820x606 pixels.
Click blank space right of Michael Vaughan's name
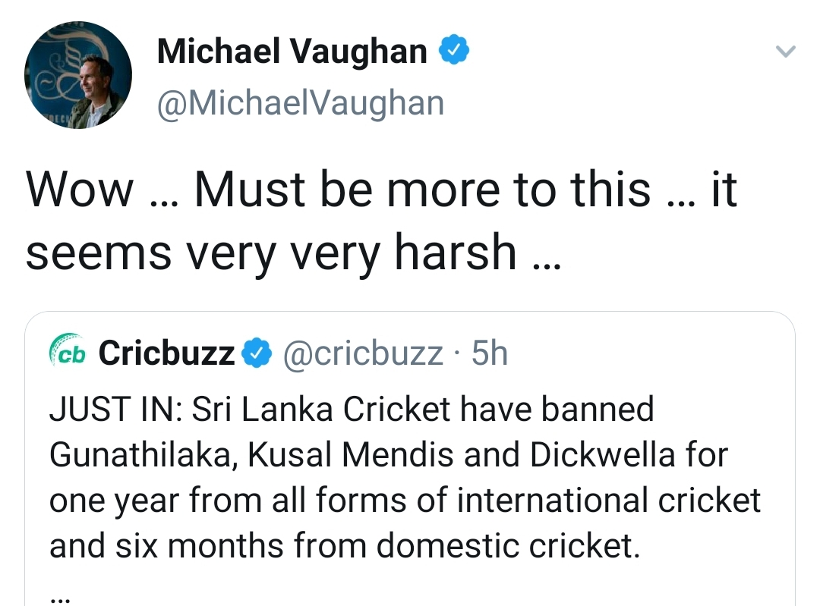(620, 52)
